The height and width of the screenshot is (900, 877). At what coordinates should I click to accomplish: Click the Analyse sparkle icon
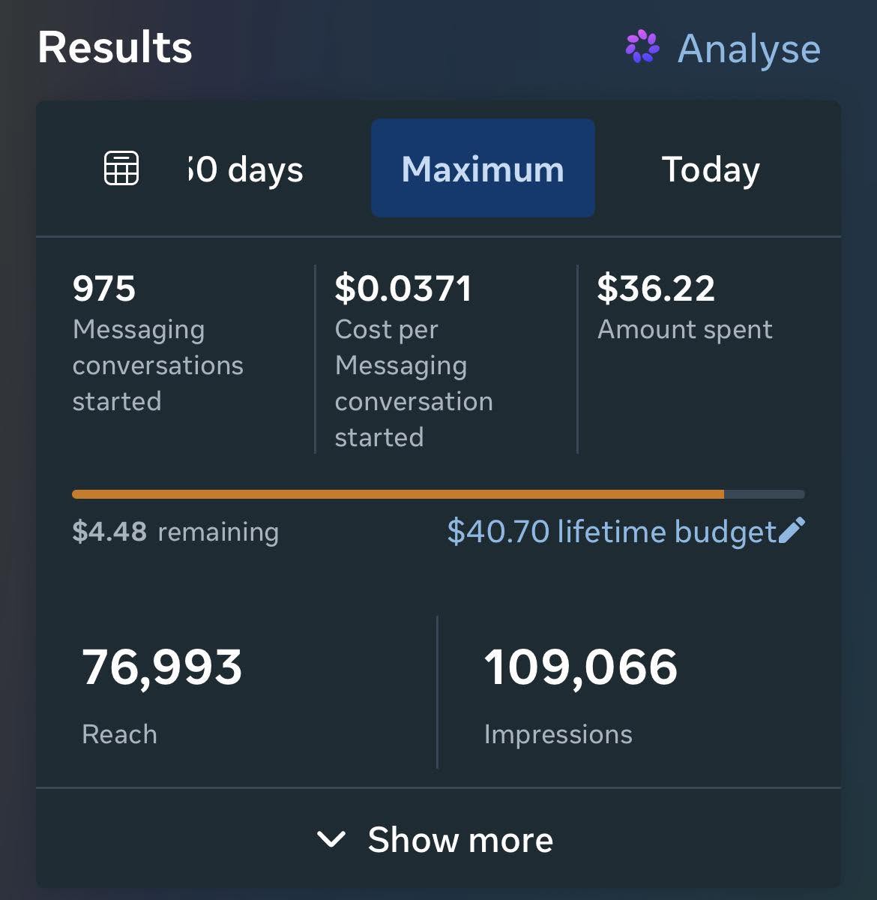click(x=642, y=46)
